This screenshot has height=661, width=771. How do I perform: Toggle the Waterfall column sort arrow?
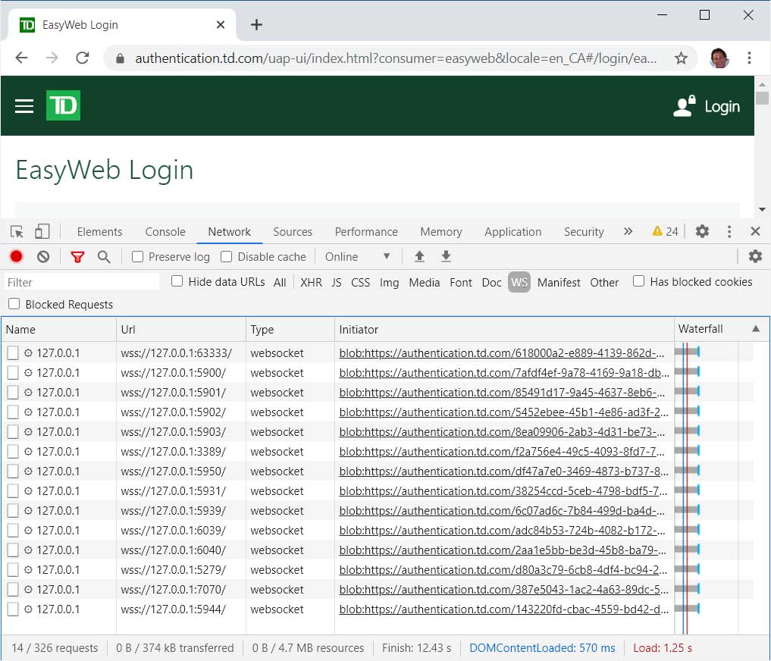pyautogui.click(x=756, y=328)
